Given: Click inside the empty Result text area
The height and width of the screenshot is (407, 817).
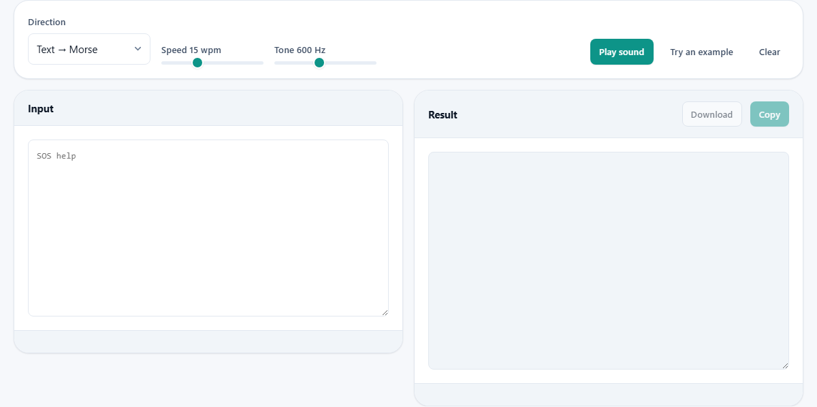Looking at the screenshot, I should [x=609, y=261].
